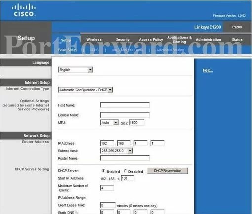This screenshot has width=252, height=214.
Task: Select the Advanced Routing sub-tab
Action: pyautogui.click(x=170, y=50)
